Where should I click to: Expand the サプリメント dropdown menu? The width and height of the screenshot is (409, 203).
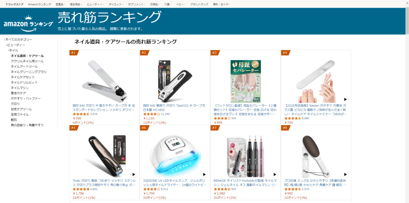click(x=137, y=4)
